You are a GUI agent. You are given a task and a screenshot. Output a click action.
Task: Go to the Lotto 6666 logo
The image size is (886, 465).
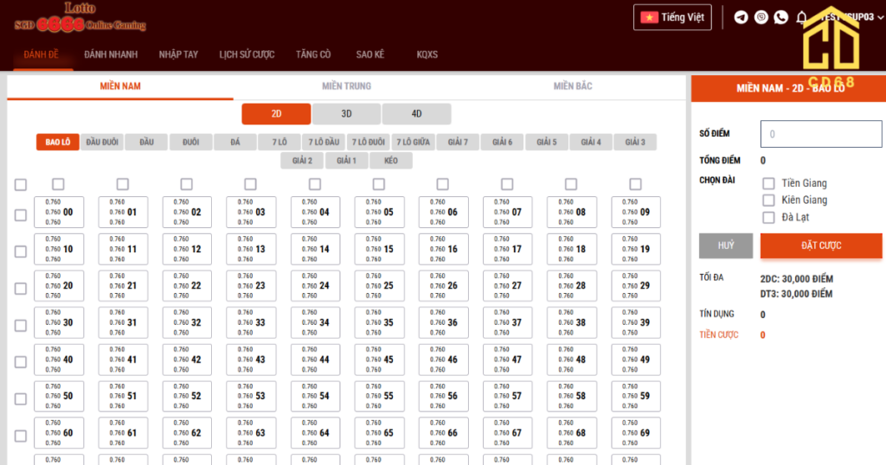tap(80, 17)
